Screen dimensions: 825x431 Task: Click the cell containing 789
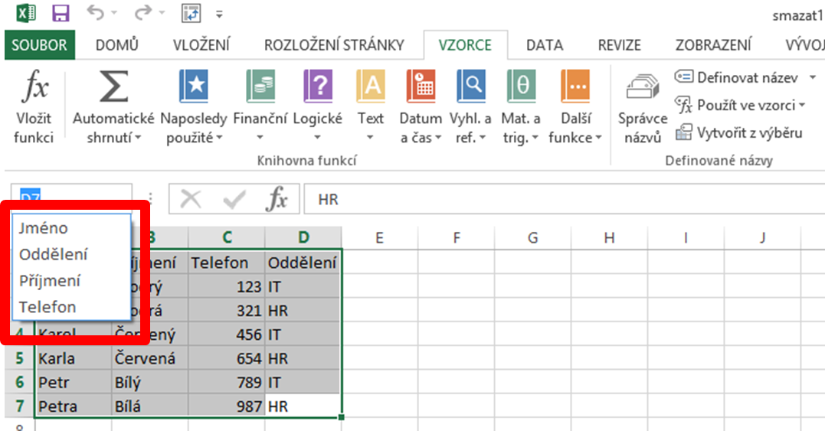(227, 382)
